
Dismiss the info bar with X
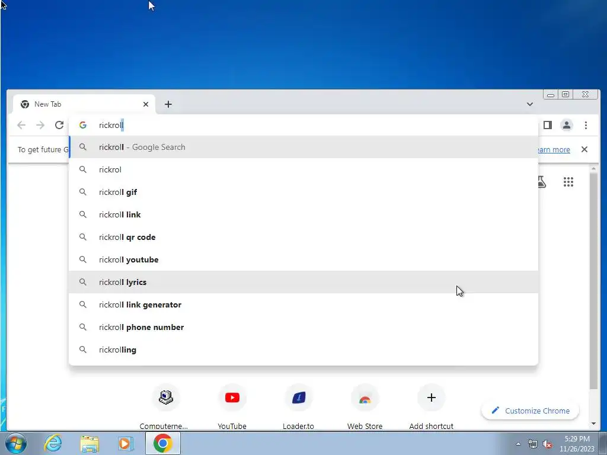point(584,149)
